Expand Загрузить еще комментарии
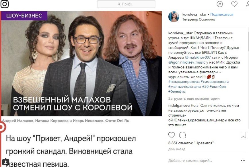This screenshot has height=167, width=249. coord(194,99)
